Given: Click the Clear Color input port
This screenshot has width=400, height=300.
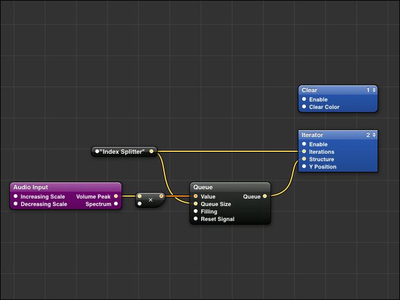Looking at the screenshot, I should tap(304, 107).
